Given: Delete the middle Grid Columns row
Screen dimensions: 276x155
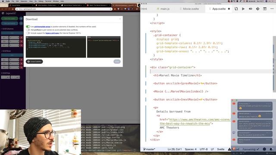Looking at the screenshot, I should (22, 41).
